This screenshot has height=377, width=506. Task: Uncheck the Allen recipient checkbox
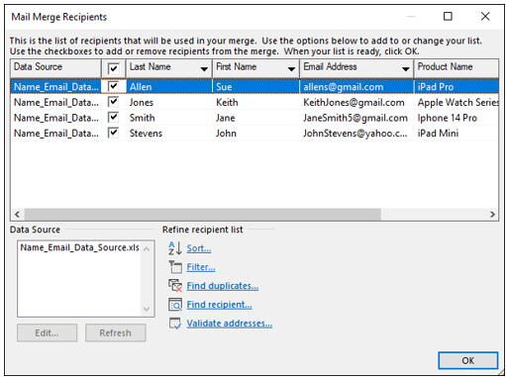[x=113, y=86]
